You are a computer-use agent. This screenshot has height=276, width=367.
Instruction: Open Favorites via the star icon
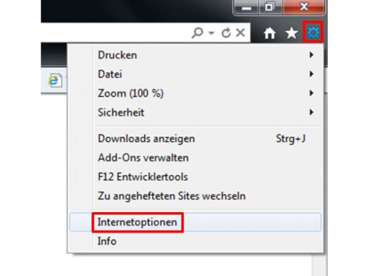[292, 33]
